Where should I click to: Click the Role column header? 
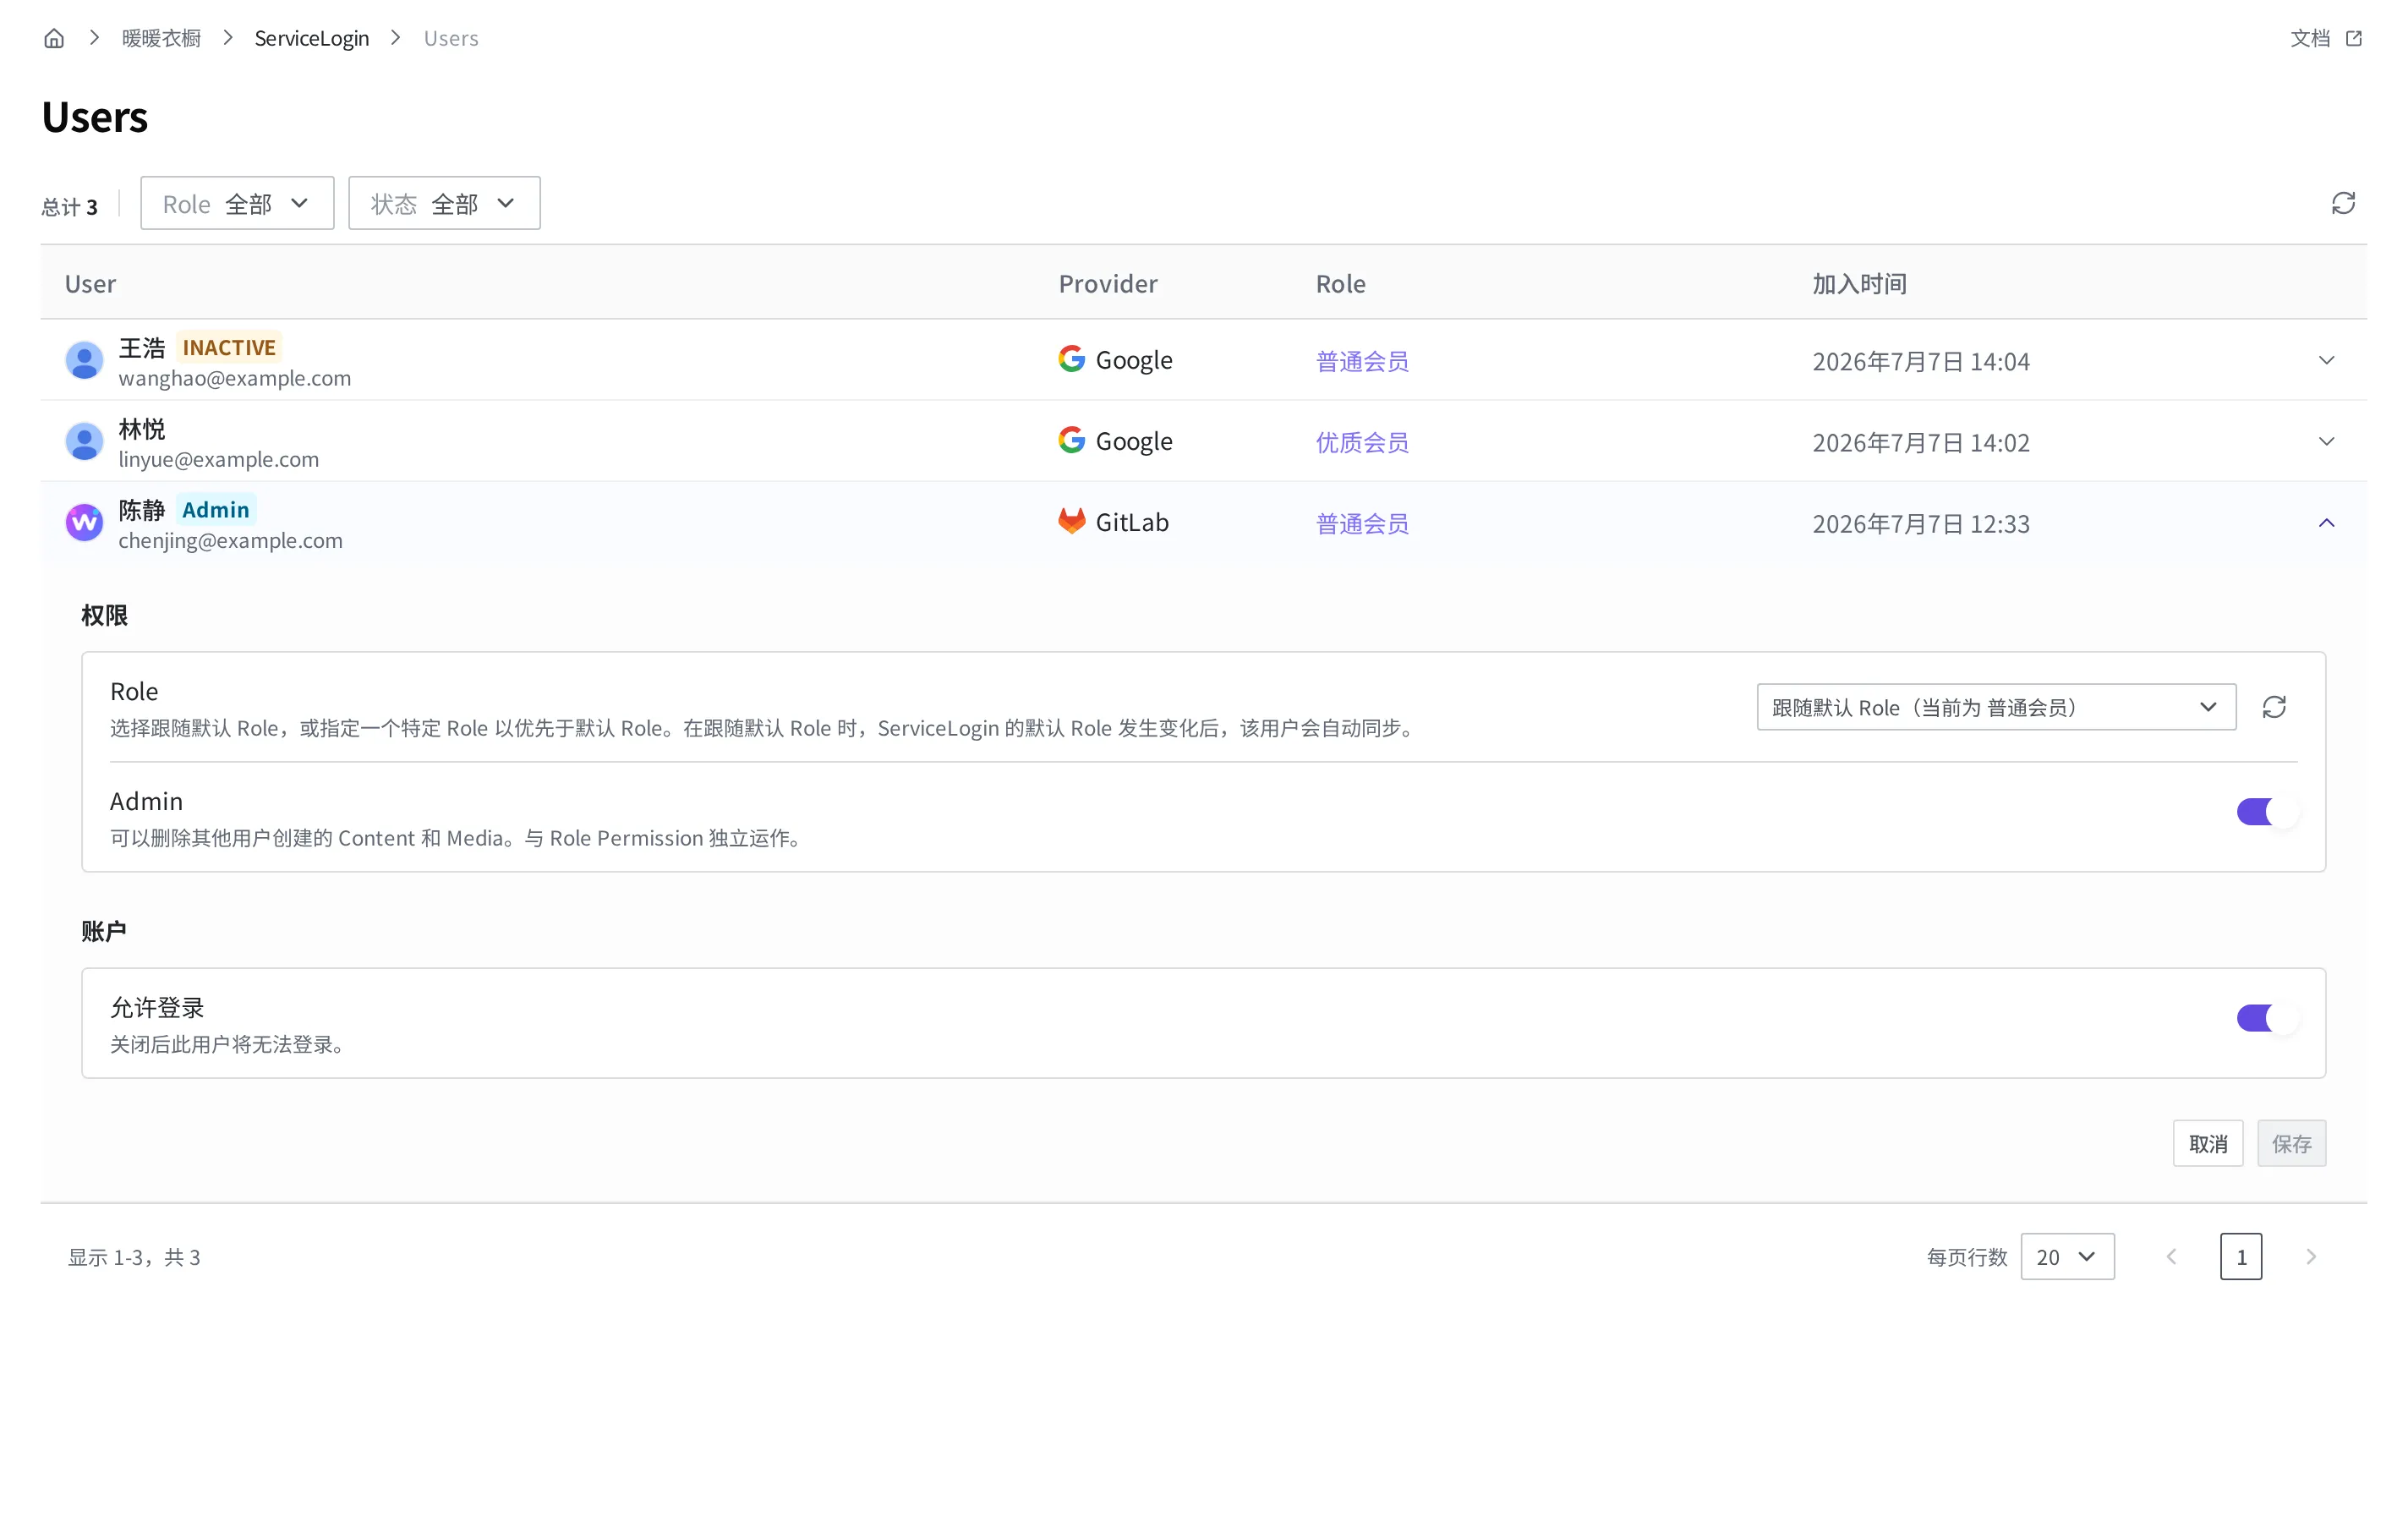[1340, 283]
